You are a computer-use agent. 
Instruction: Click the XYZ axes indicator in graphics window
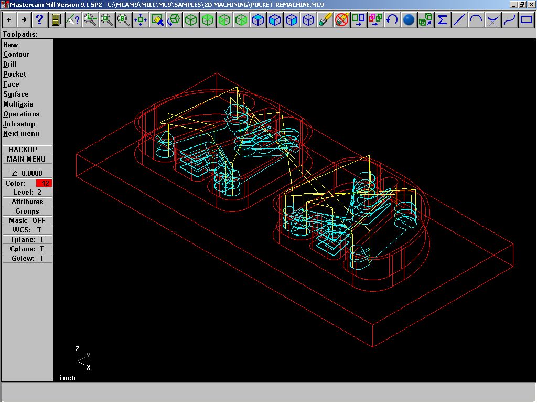pyautogui.click(x=83, y=358)
